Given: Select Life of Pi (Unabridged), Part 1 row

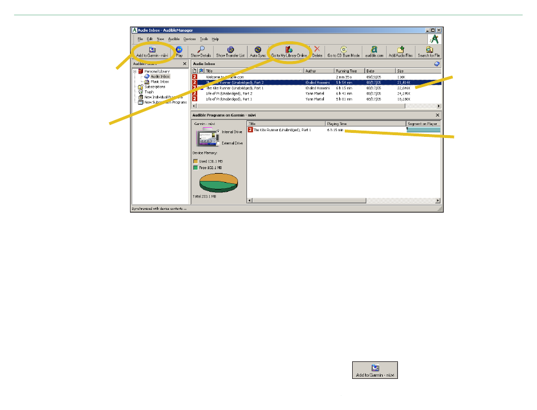Looking at the screenshot, I should (317, 99).
